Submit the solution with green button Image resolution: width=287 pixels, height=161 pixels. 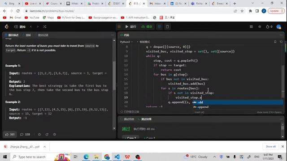point(147,27)
